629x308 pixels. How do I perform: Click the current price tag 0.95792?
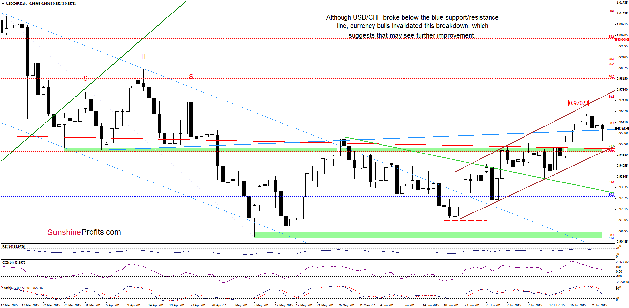622,129
